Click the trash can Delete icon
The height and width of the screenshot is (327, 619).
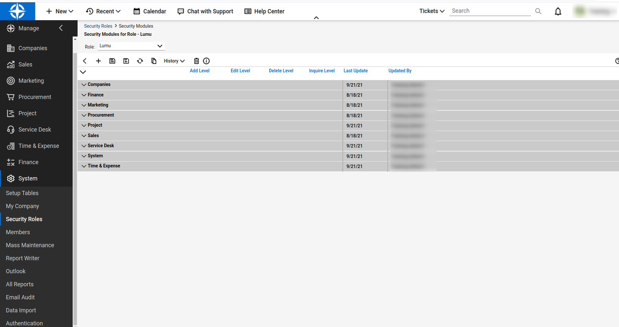196,61
